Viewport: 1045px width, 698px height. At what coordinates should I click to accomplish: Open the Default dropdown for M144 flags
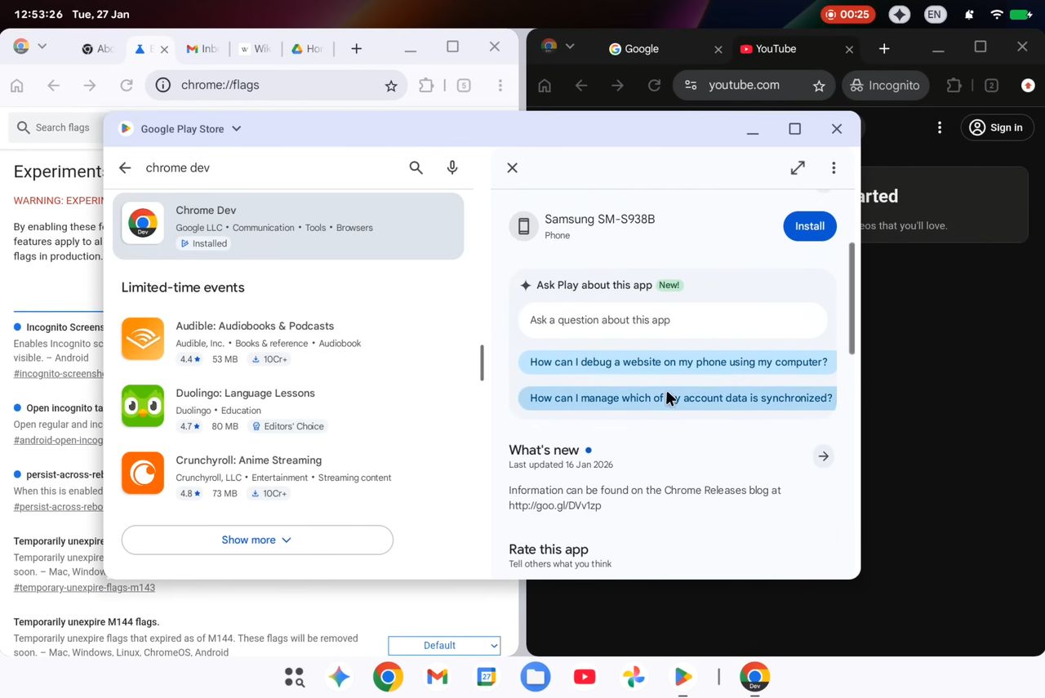point(444,645)
